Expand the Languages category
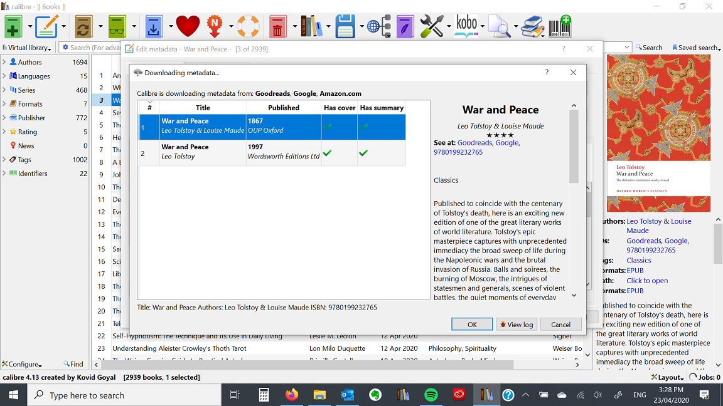Viewport: 723px width, 406px height. pos(4,76)
